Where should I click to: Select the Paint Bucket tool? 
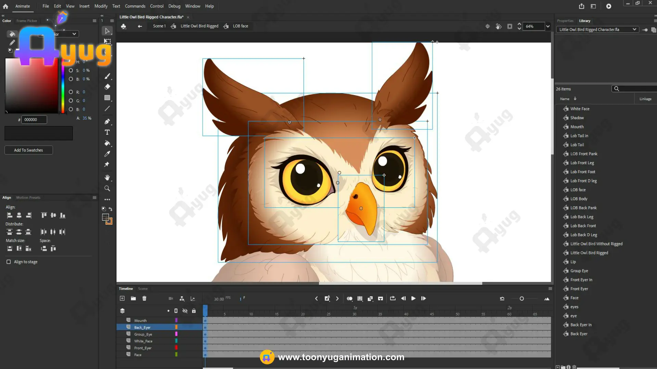(107, 143)
